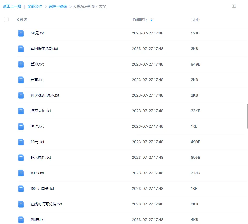Image resolution: width=248 pixels, height=224 pixels.
Task: Sort by modification time arrow
Action: 151,20
